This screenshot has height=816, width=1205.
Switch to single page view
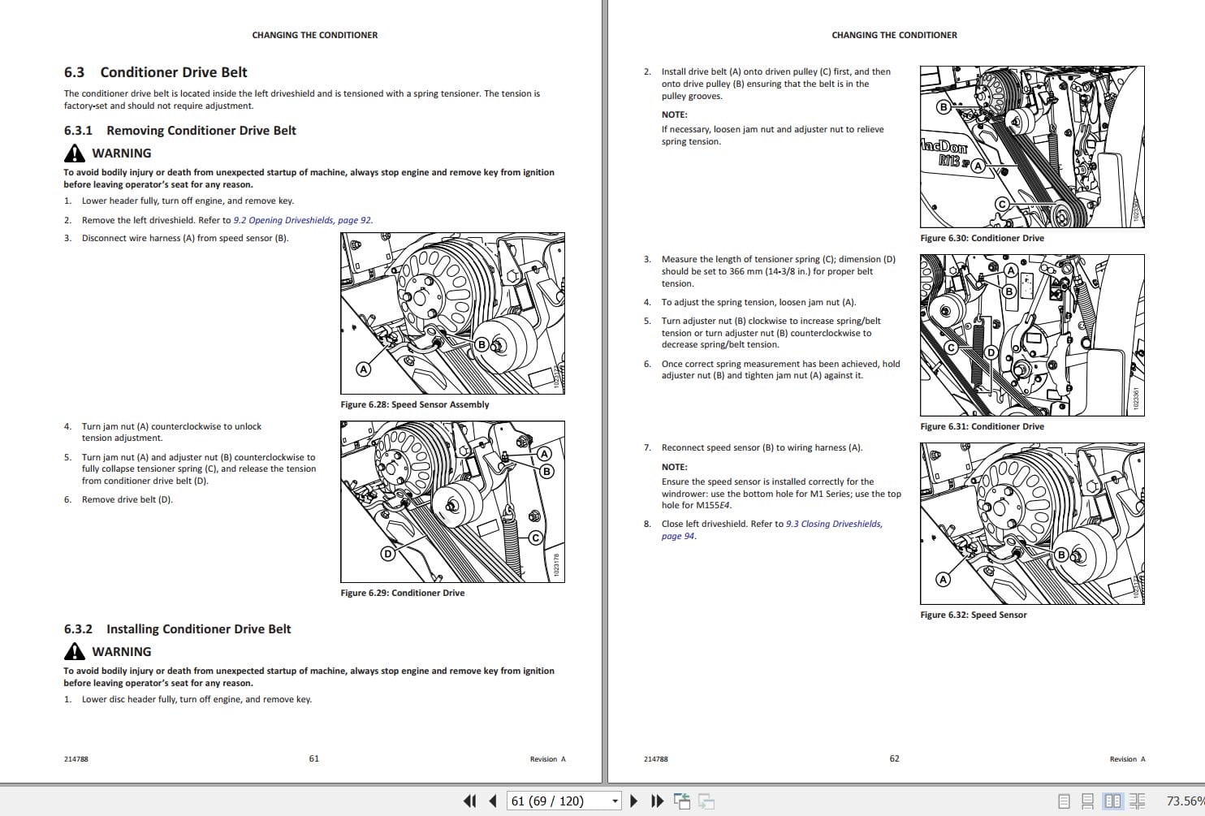click(1065, 801)
